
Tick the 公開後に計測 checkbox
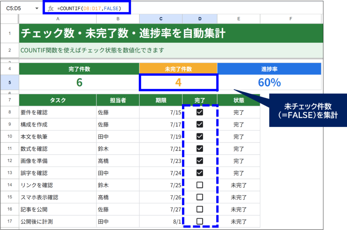click(x=200, y=222)
